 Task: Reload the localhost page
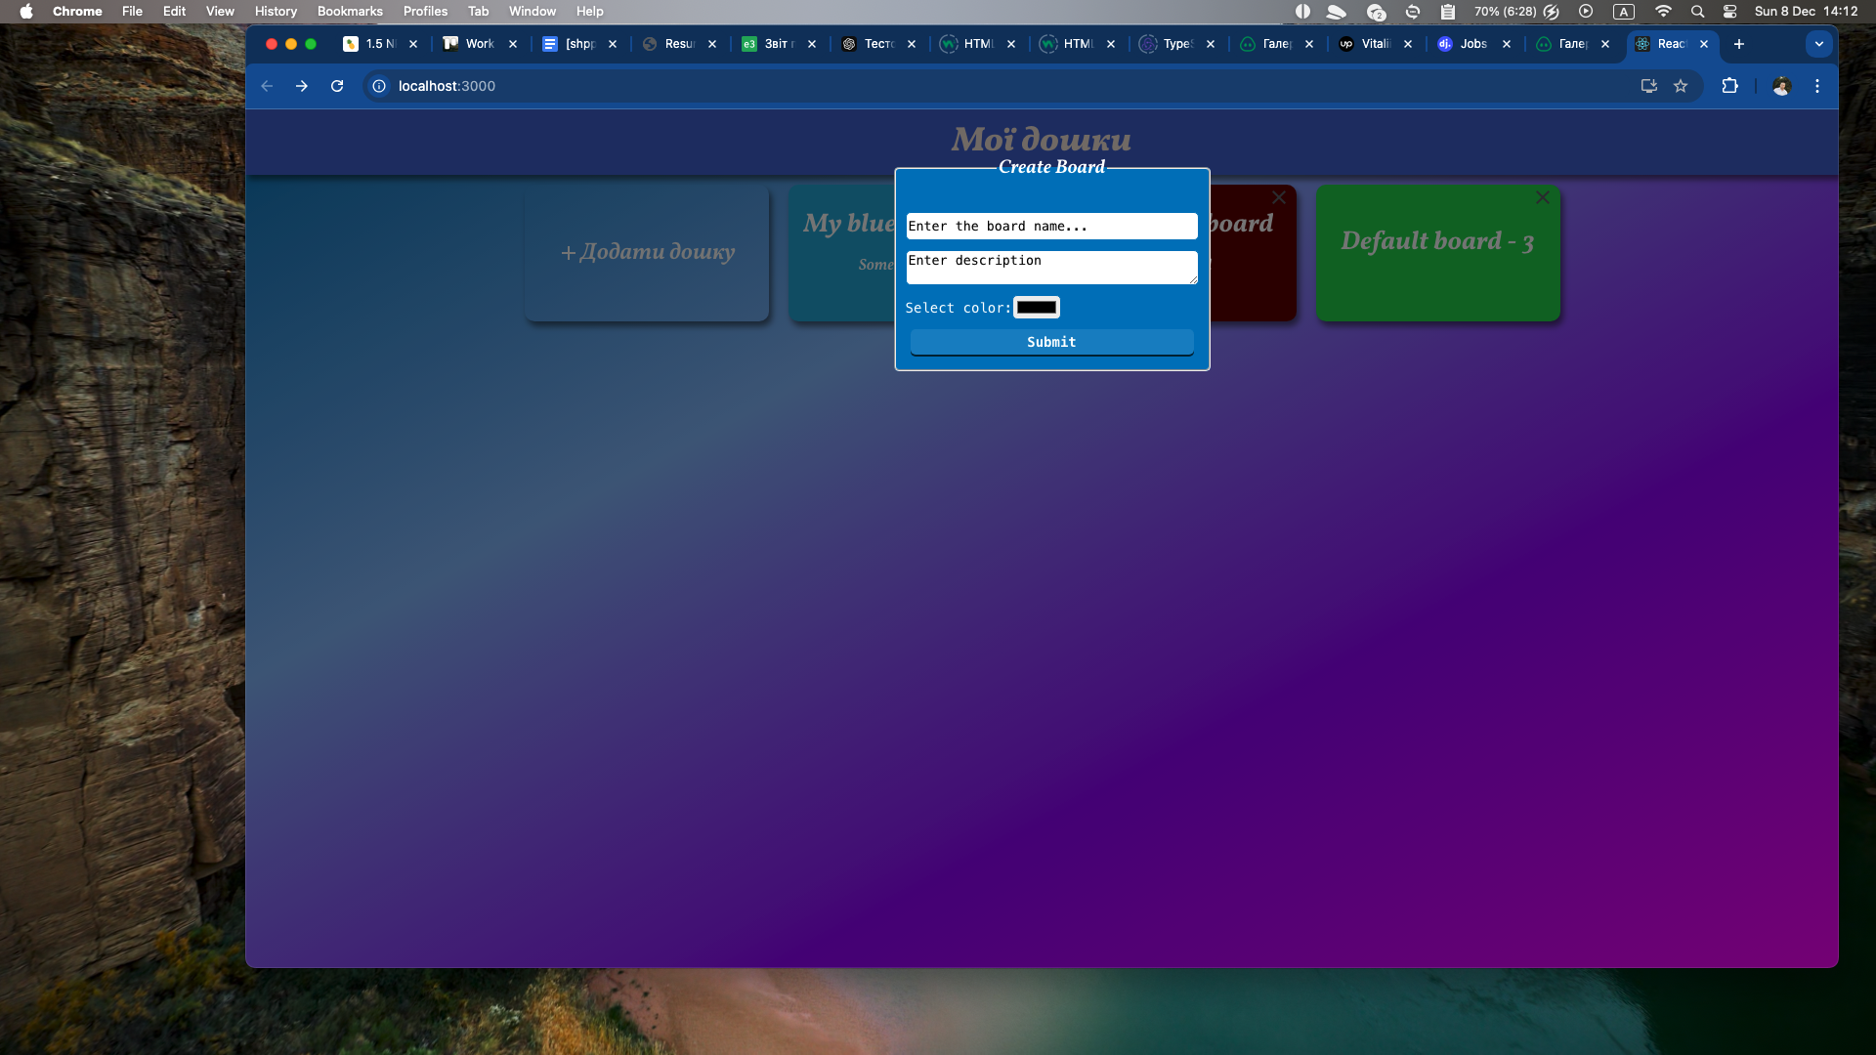(337, 86)
